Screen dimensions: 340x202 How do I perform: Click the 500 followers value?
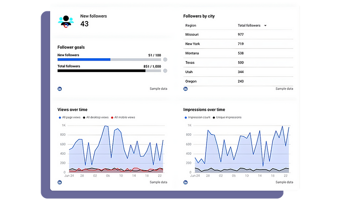(241, 63)
